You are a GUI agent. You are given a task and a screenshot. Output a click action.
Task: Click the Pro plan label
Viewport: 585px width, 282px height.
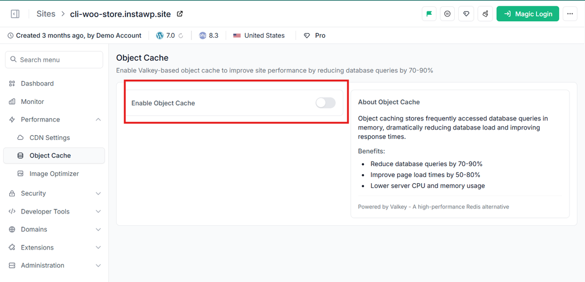coord(320,36)
